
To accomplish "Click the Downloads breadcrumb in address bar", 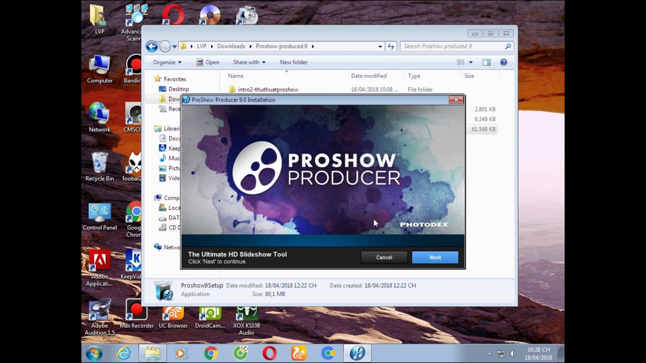I will click(x=231, y=46).
